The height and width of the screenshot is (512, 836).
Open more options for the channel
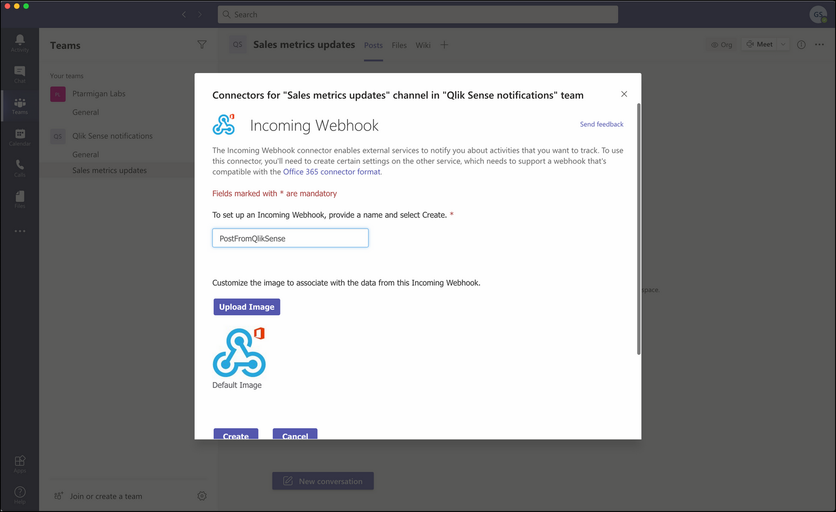(819, 45)
